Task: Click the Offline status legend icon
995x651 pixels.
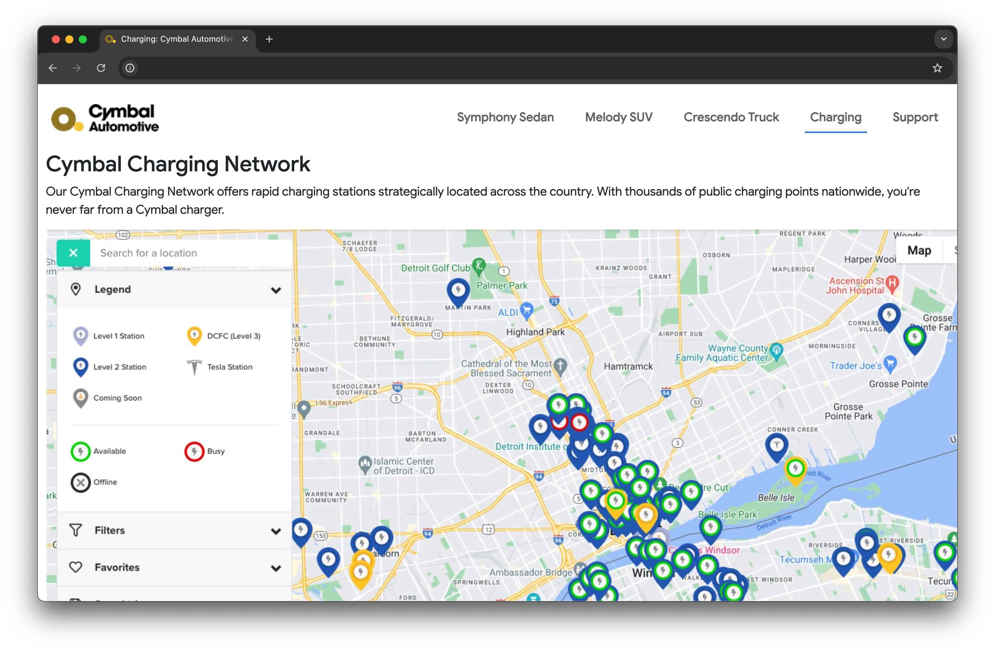Action: click(x=80, y=482)
